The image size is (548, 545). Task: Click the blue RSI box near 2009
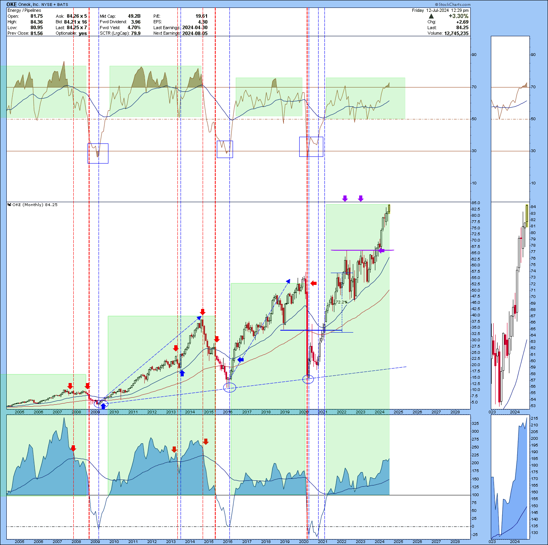pyautogui.click(x=98, y=153)
